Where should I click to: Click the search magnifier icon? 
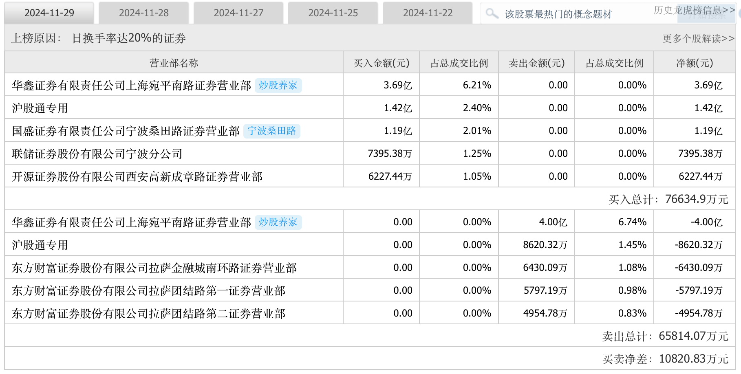point(492,13)
